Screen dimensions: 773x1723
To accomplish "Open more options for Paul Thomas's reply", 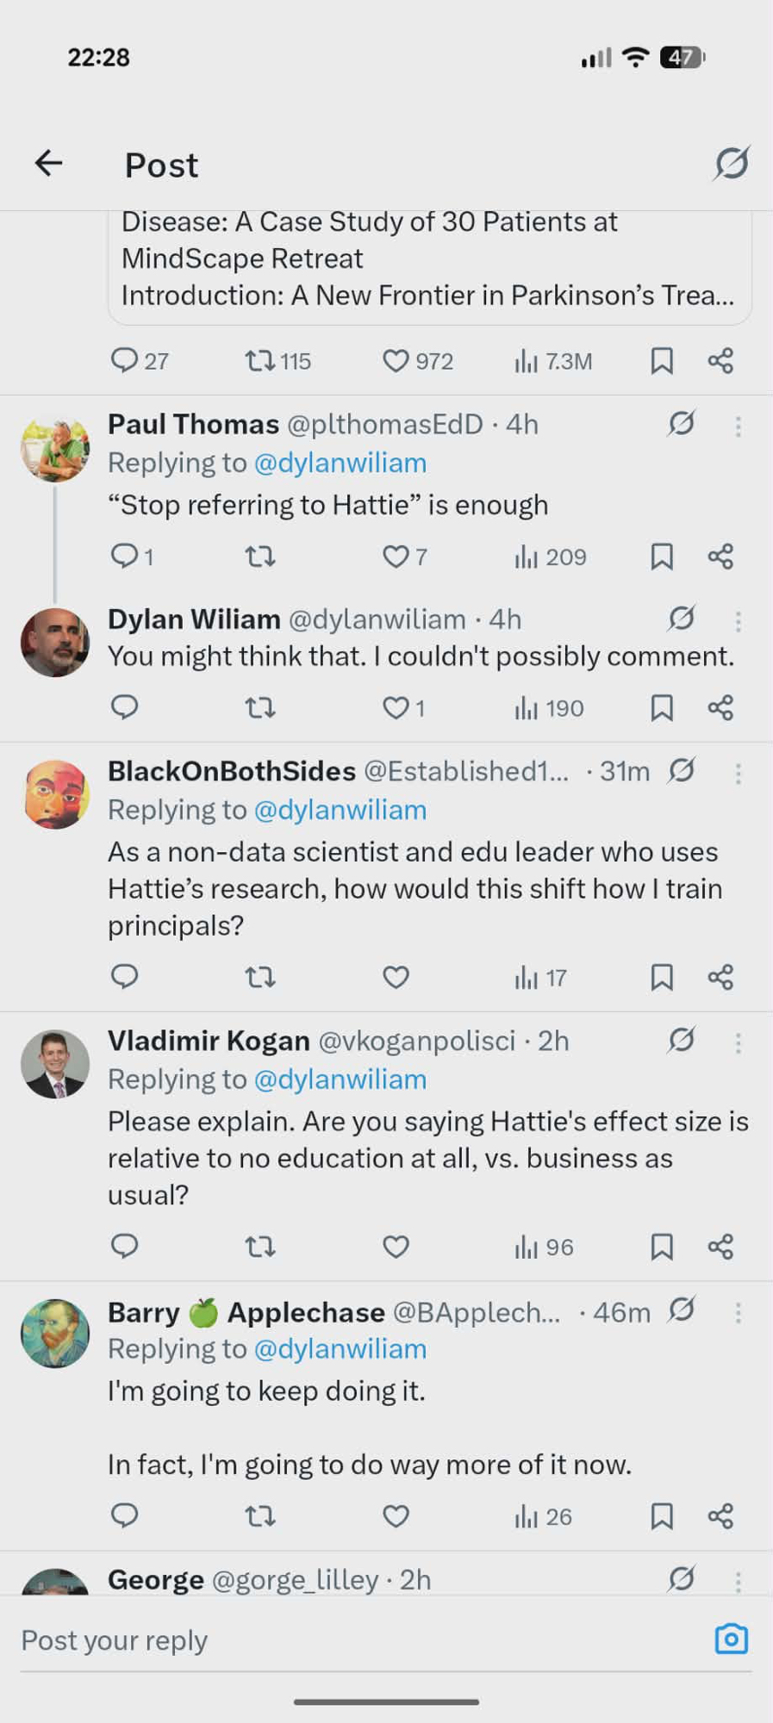I will (738, 426).
